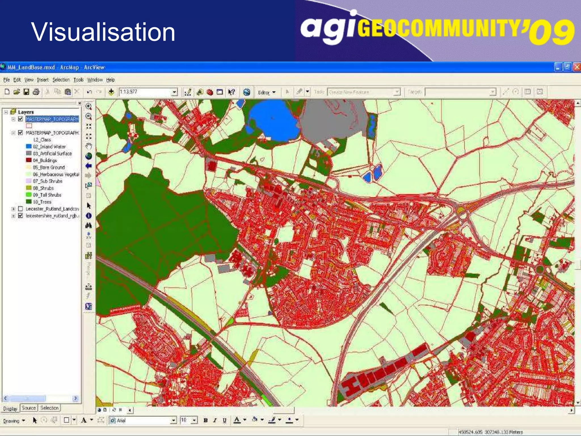Open the Selection menu
This screenshot has height=436, width=581.
point(61,80)
